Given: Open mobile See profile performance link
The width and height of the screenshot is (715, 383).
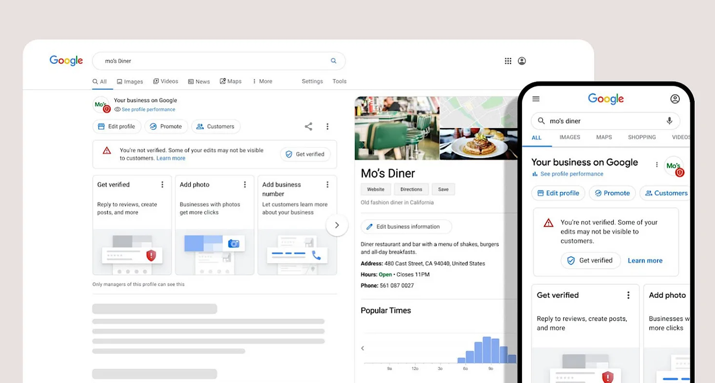Looking at the screenshot, I should [x=568, y=174].
